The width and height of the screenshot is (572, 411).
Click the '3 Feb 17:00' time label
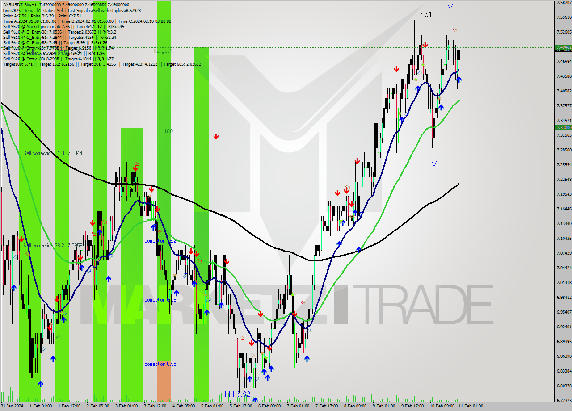click(155, 406)
